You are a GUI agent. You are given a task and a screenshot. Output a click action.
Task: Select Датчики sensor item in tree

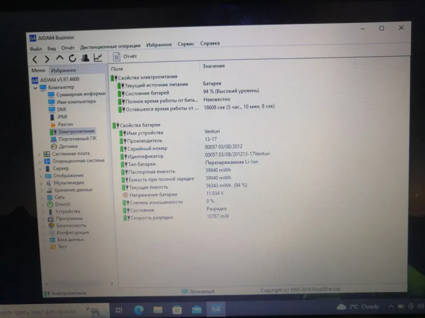click(68, 146)
